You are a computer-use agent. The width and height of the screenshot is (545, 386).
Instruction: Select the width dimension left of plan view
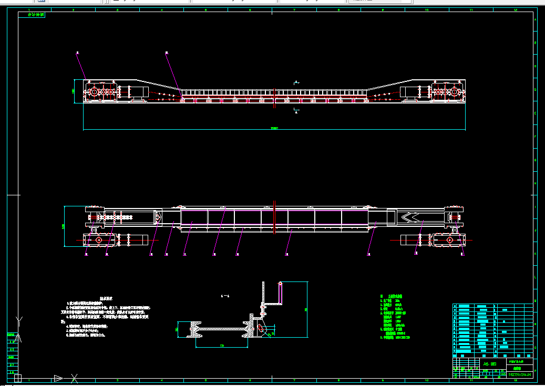coord(64,226)
